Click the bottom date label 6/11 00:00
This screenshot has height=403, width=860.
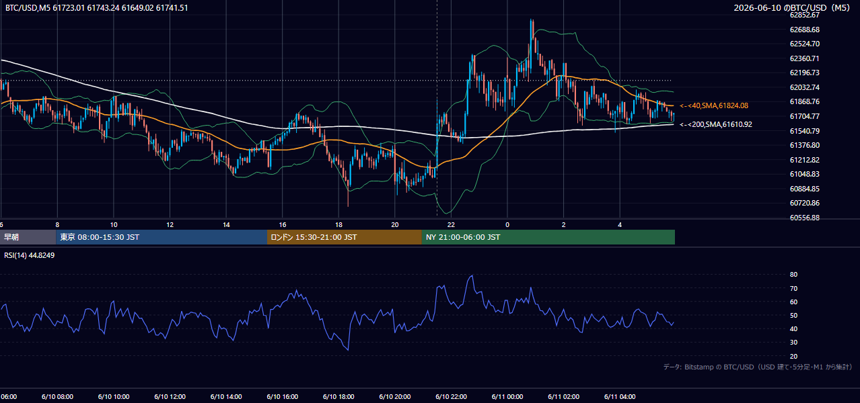pos(507,396)
